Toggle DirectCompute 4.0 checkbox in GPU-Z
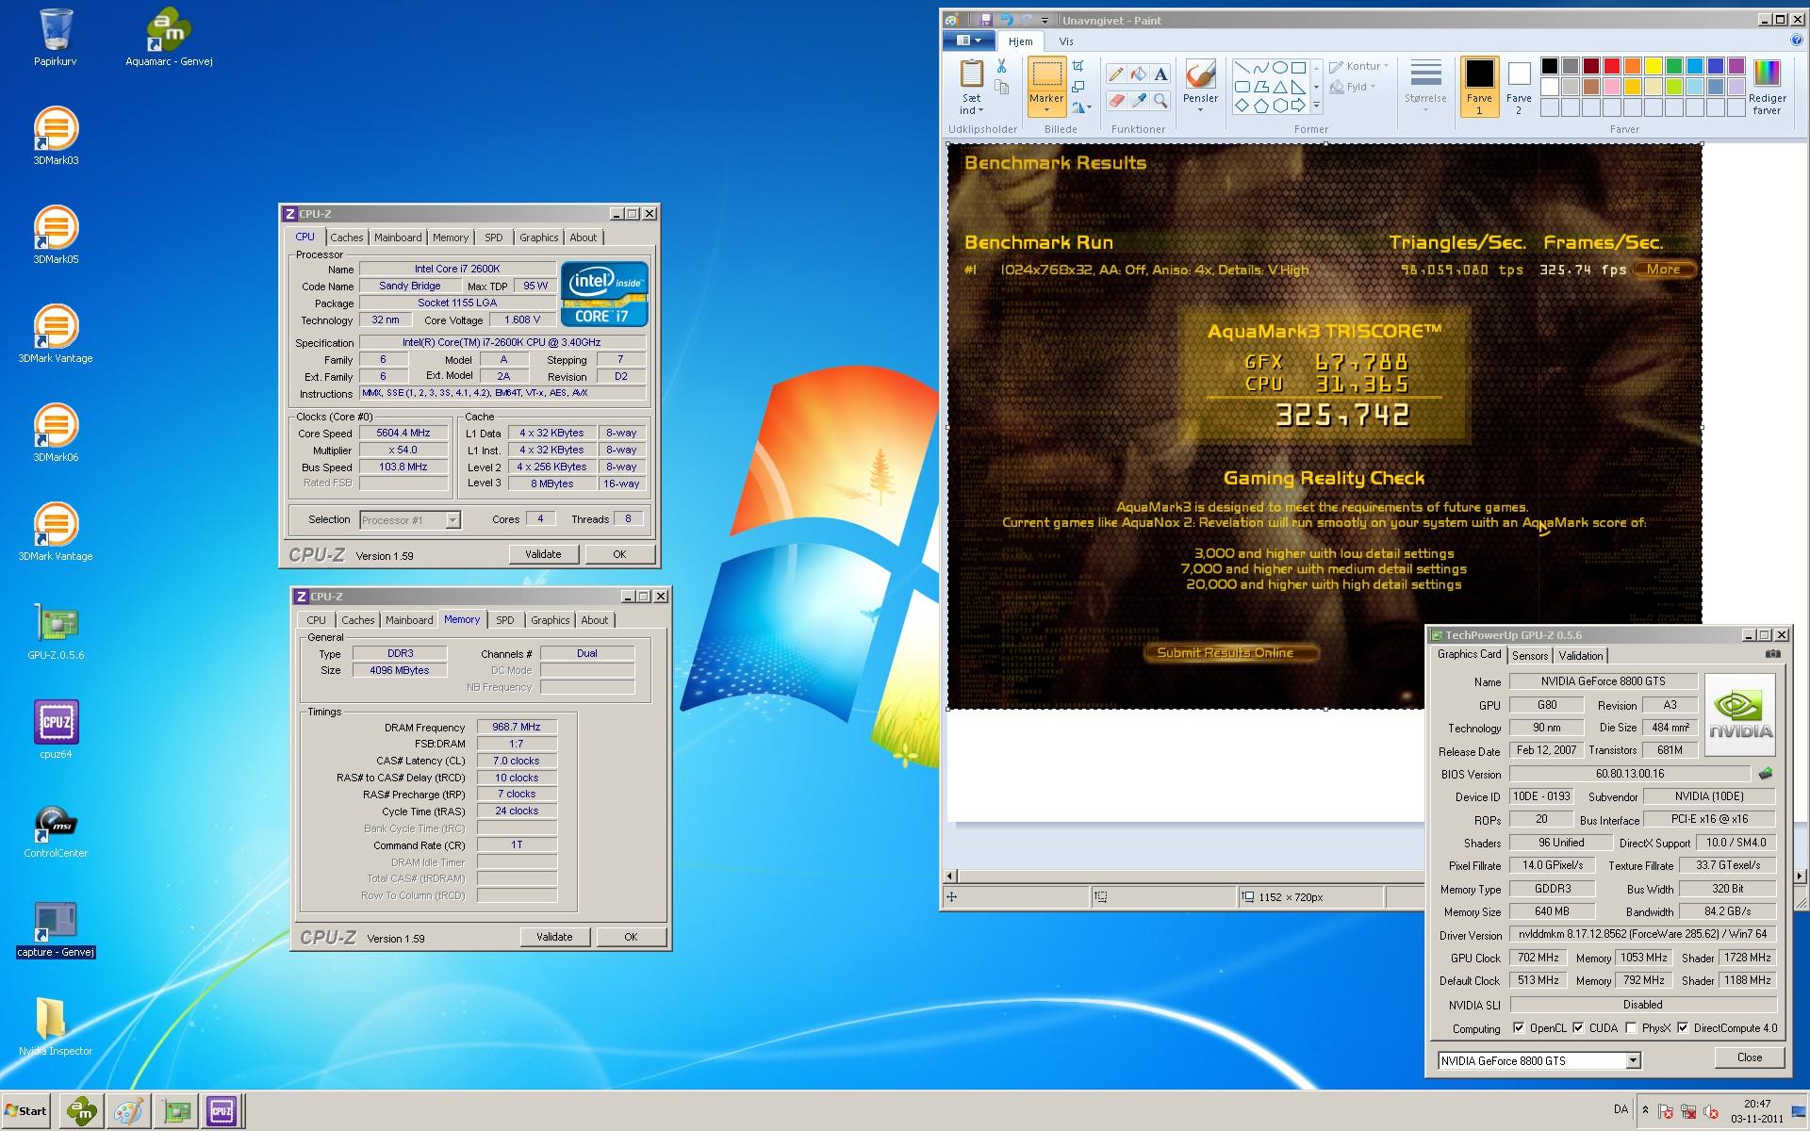1810x1131 pixels. click(x=1683, y=1028)
